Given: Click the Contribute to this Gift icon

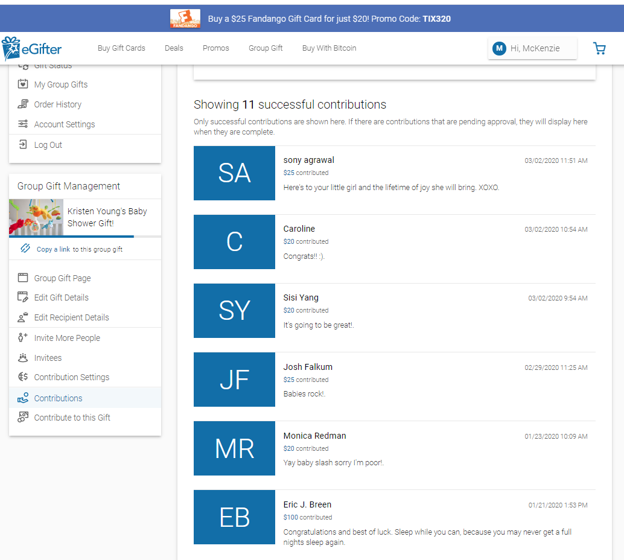Looking at the screenshot, I should (x=23, y=417).
